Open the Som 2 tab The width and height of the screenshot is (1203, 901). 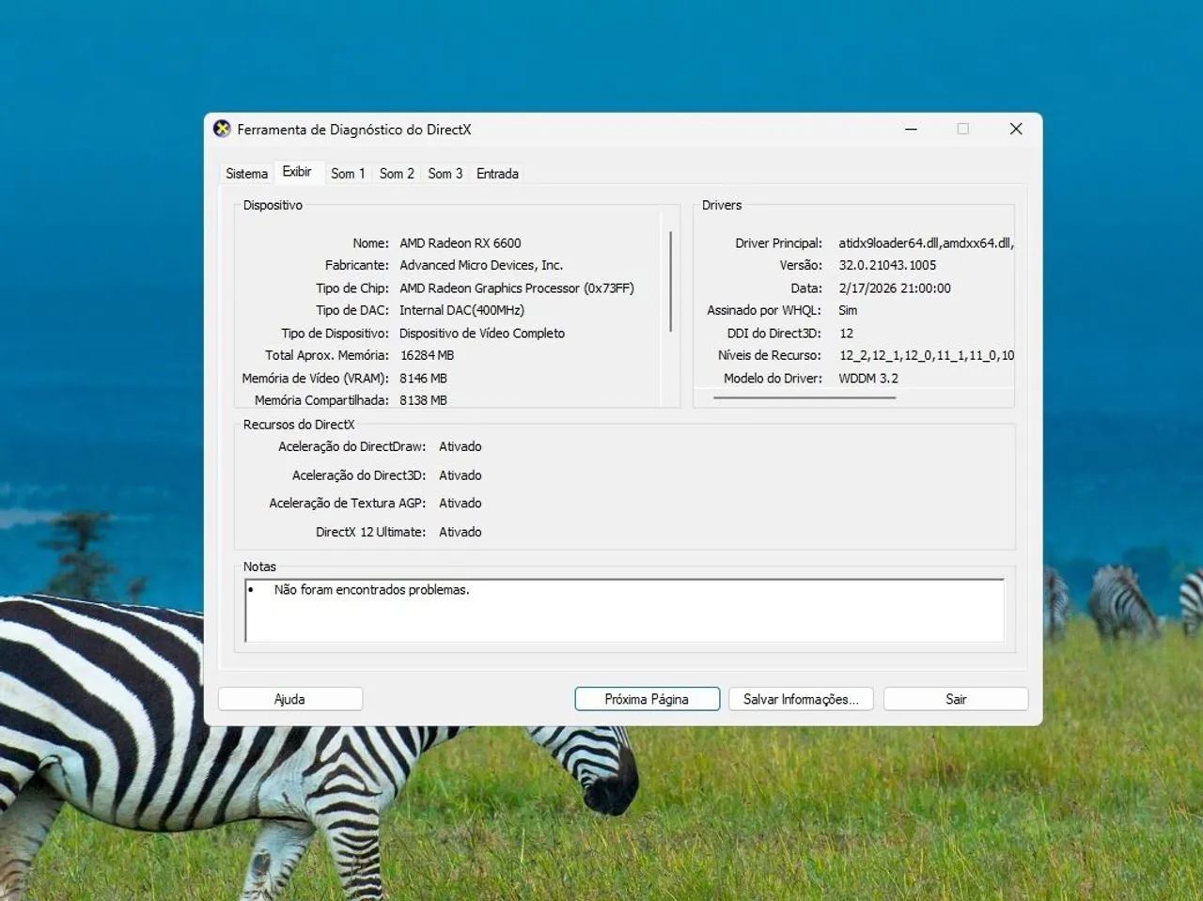pos(397,174)
